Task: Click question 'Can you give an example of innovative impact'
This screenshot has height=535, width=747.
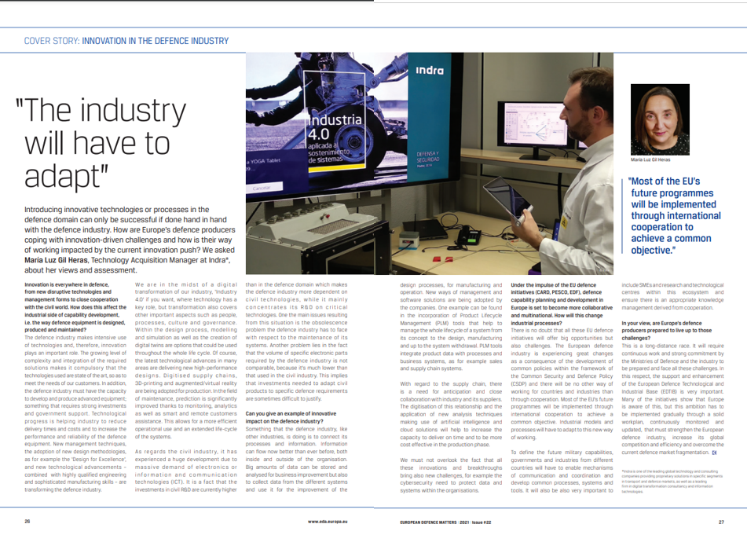Action: (291, 417)
